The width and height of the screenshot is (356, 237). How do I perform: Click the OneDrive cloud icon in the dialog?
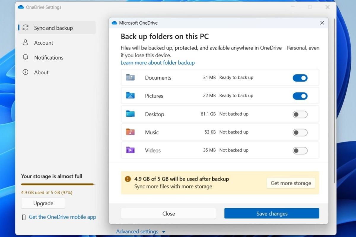tap(114, 23)
